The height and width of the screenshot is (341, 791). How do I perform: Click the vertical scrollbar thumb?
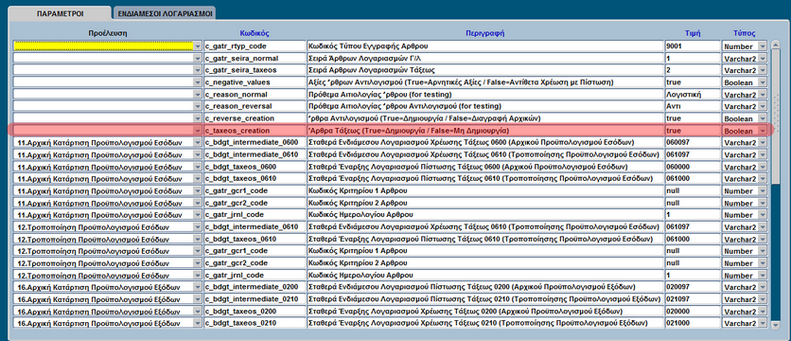(x=776, y=117)
